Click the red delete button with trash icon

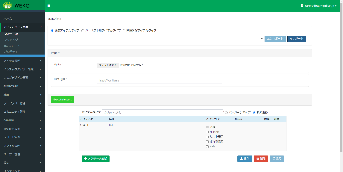pos(261,159)
